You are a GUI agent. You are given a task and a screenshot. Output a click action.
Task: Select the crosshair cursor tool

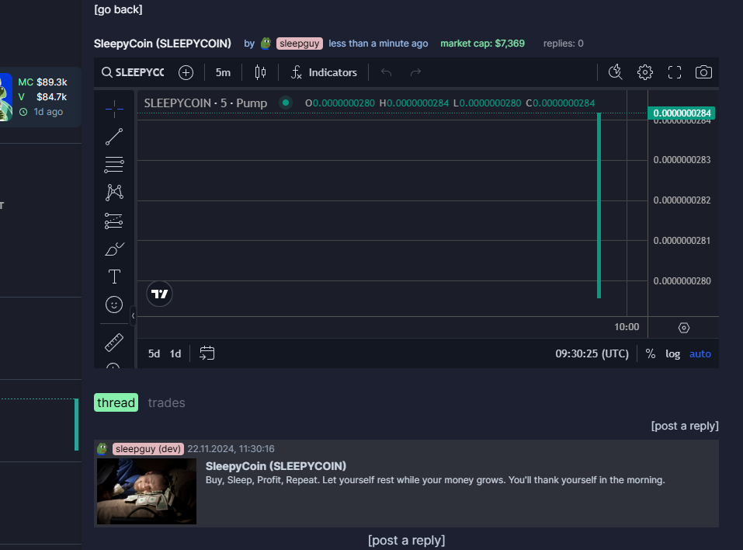coord(114,109)
